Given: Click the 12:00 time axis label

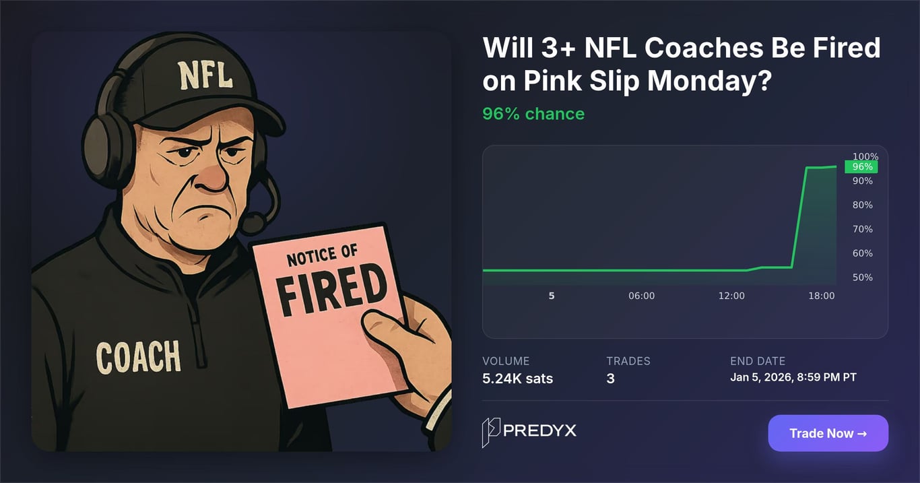Looking at the screenshot, I should (731, 296).
